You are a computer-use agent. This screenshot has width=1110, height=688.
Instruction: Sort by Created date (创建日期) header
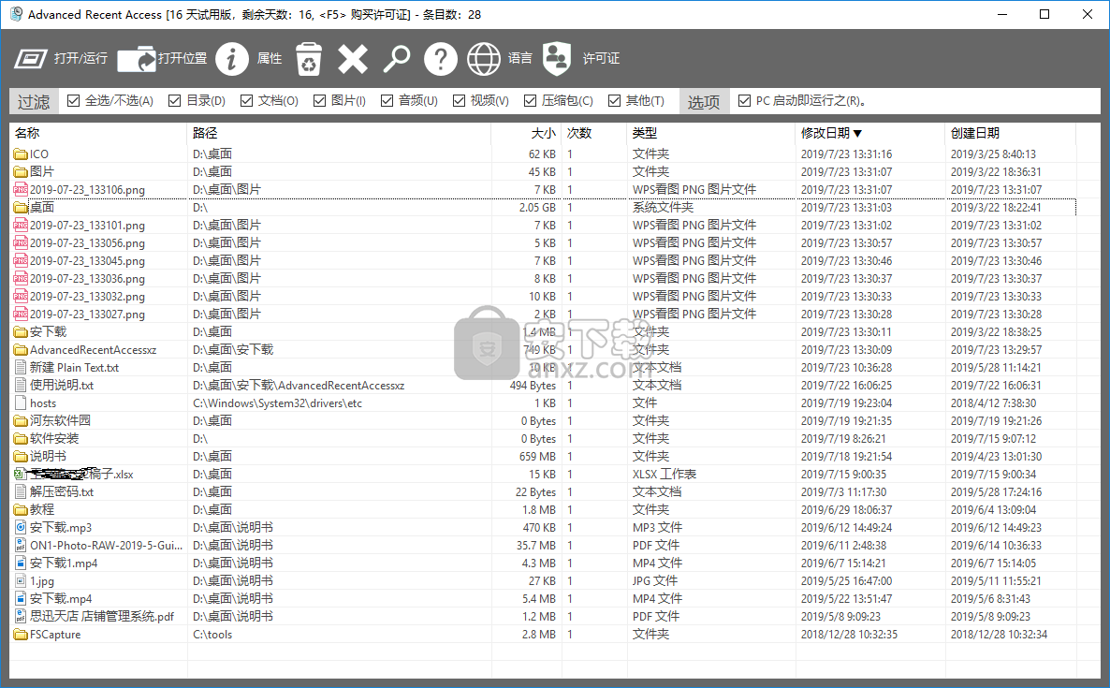pos(1010,133)
